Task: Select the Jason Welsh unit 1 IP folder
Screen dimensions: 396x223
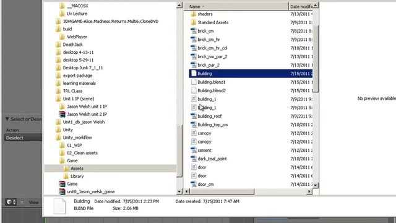Action: click(x=87, y=107)
